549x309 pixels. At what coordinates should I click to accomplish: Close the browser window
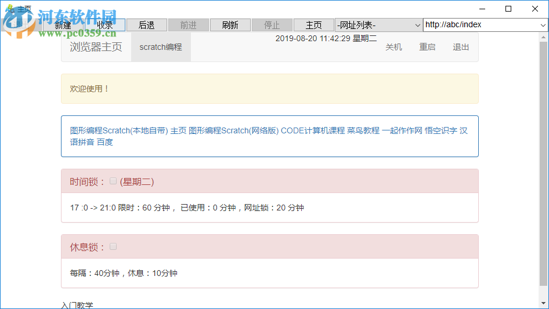coord(535,9)
